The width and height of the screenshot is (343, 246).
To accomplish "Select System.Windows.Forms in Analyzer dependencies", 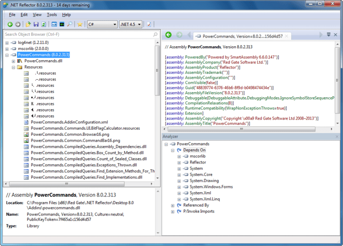I will click(211, 187).
